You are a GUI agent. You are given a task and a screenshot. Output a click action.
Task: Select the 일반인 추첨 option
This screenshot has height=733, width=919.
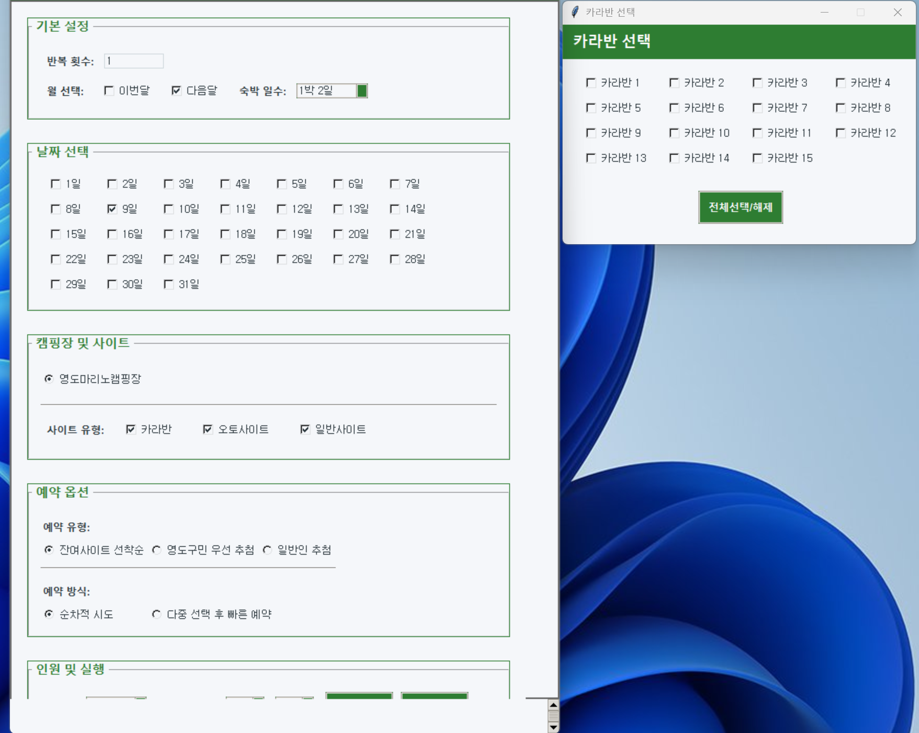point(267,550)
